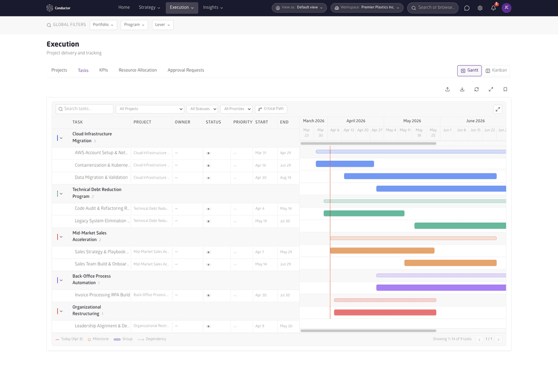Open the All Statuses dropdown

click(x=202, y=109)
